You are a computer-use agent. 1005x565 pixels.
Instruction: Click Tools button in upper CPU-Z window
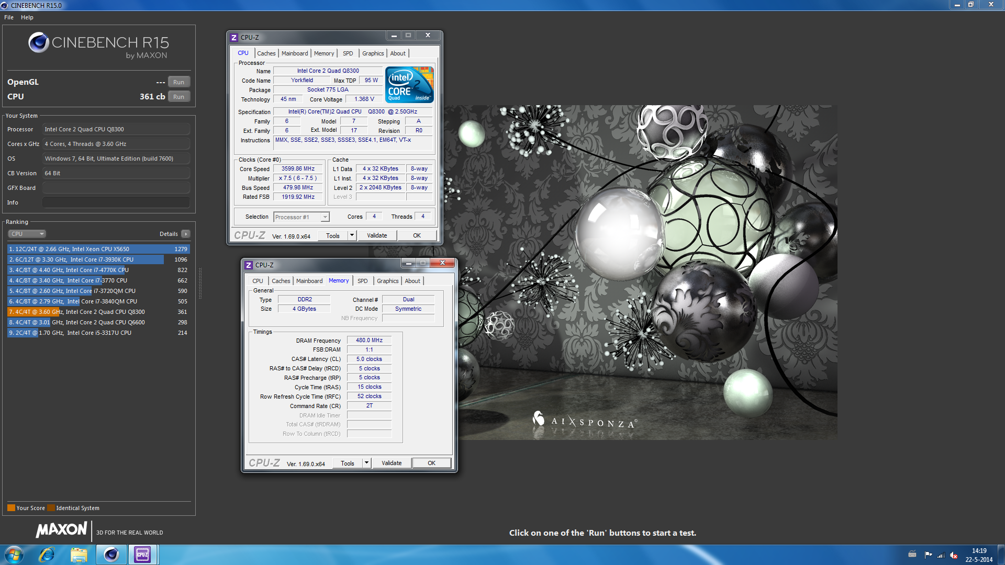(x=333, y=236)
